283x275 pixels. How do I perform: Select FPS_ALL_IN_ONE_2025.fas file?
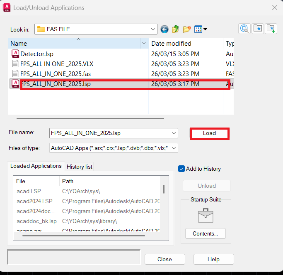pos(56,74)
